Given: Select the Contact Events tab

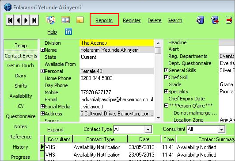Looking at the screenshot, I should pos(21,56).
